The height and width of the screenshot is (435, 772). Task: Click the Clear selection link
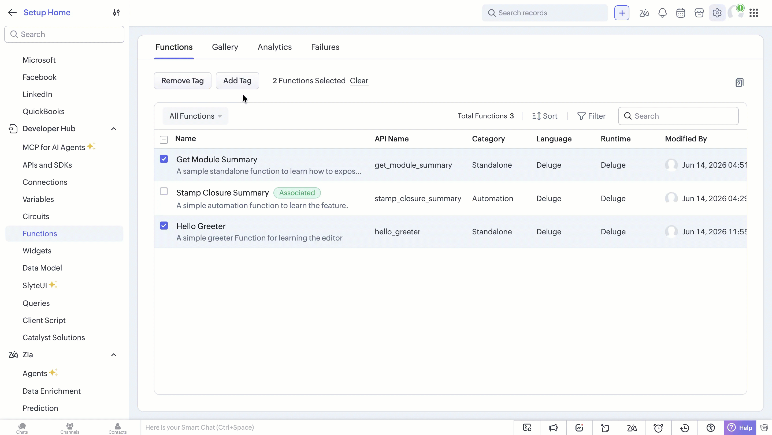click(359, 81)
